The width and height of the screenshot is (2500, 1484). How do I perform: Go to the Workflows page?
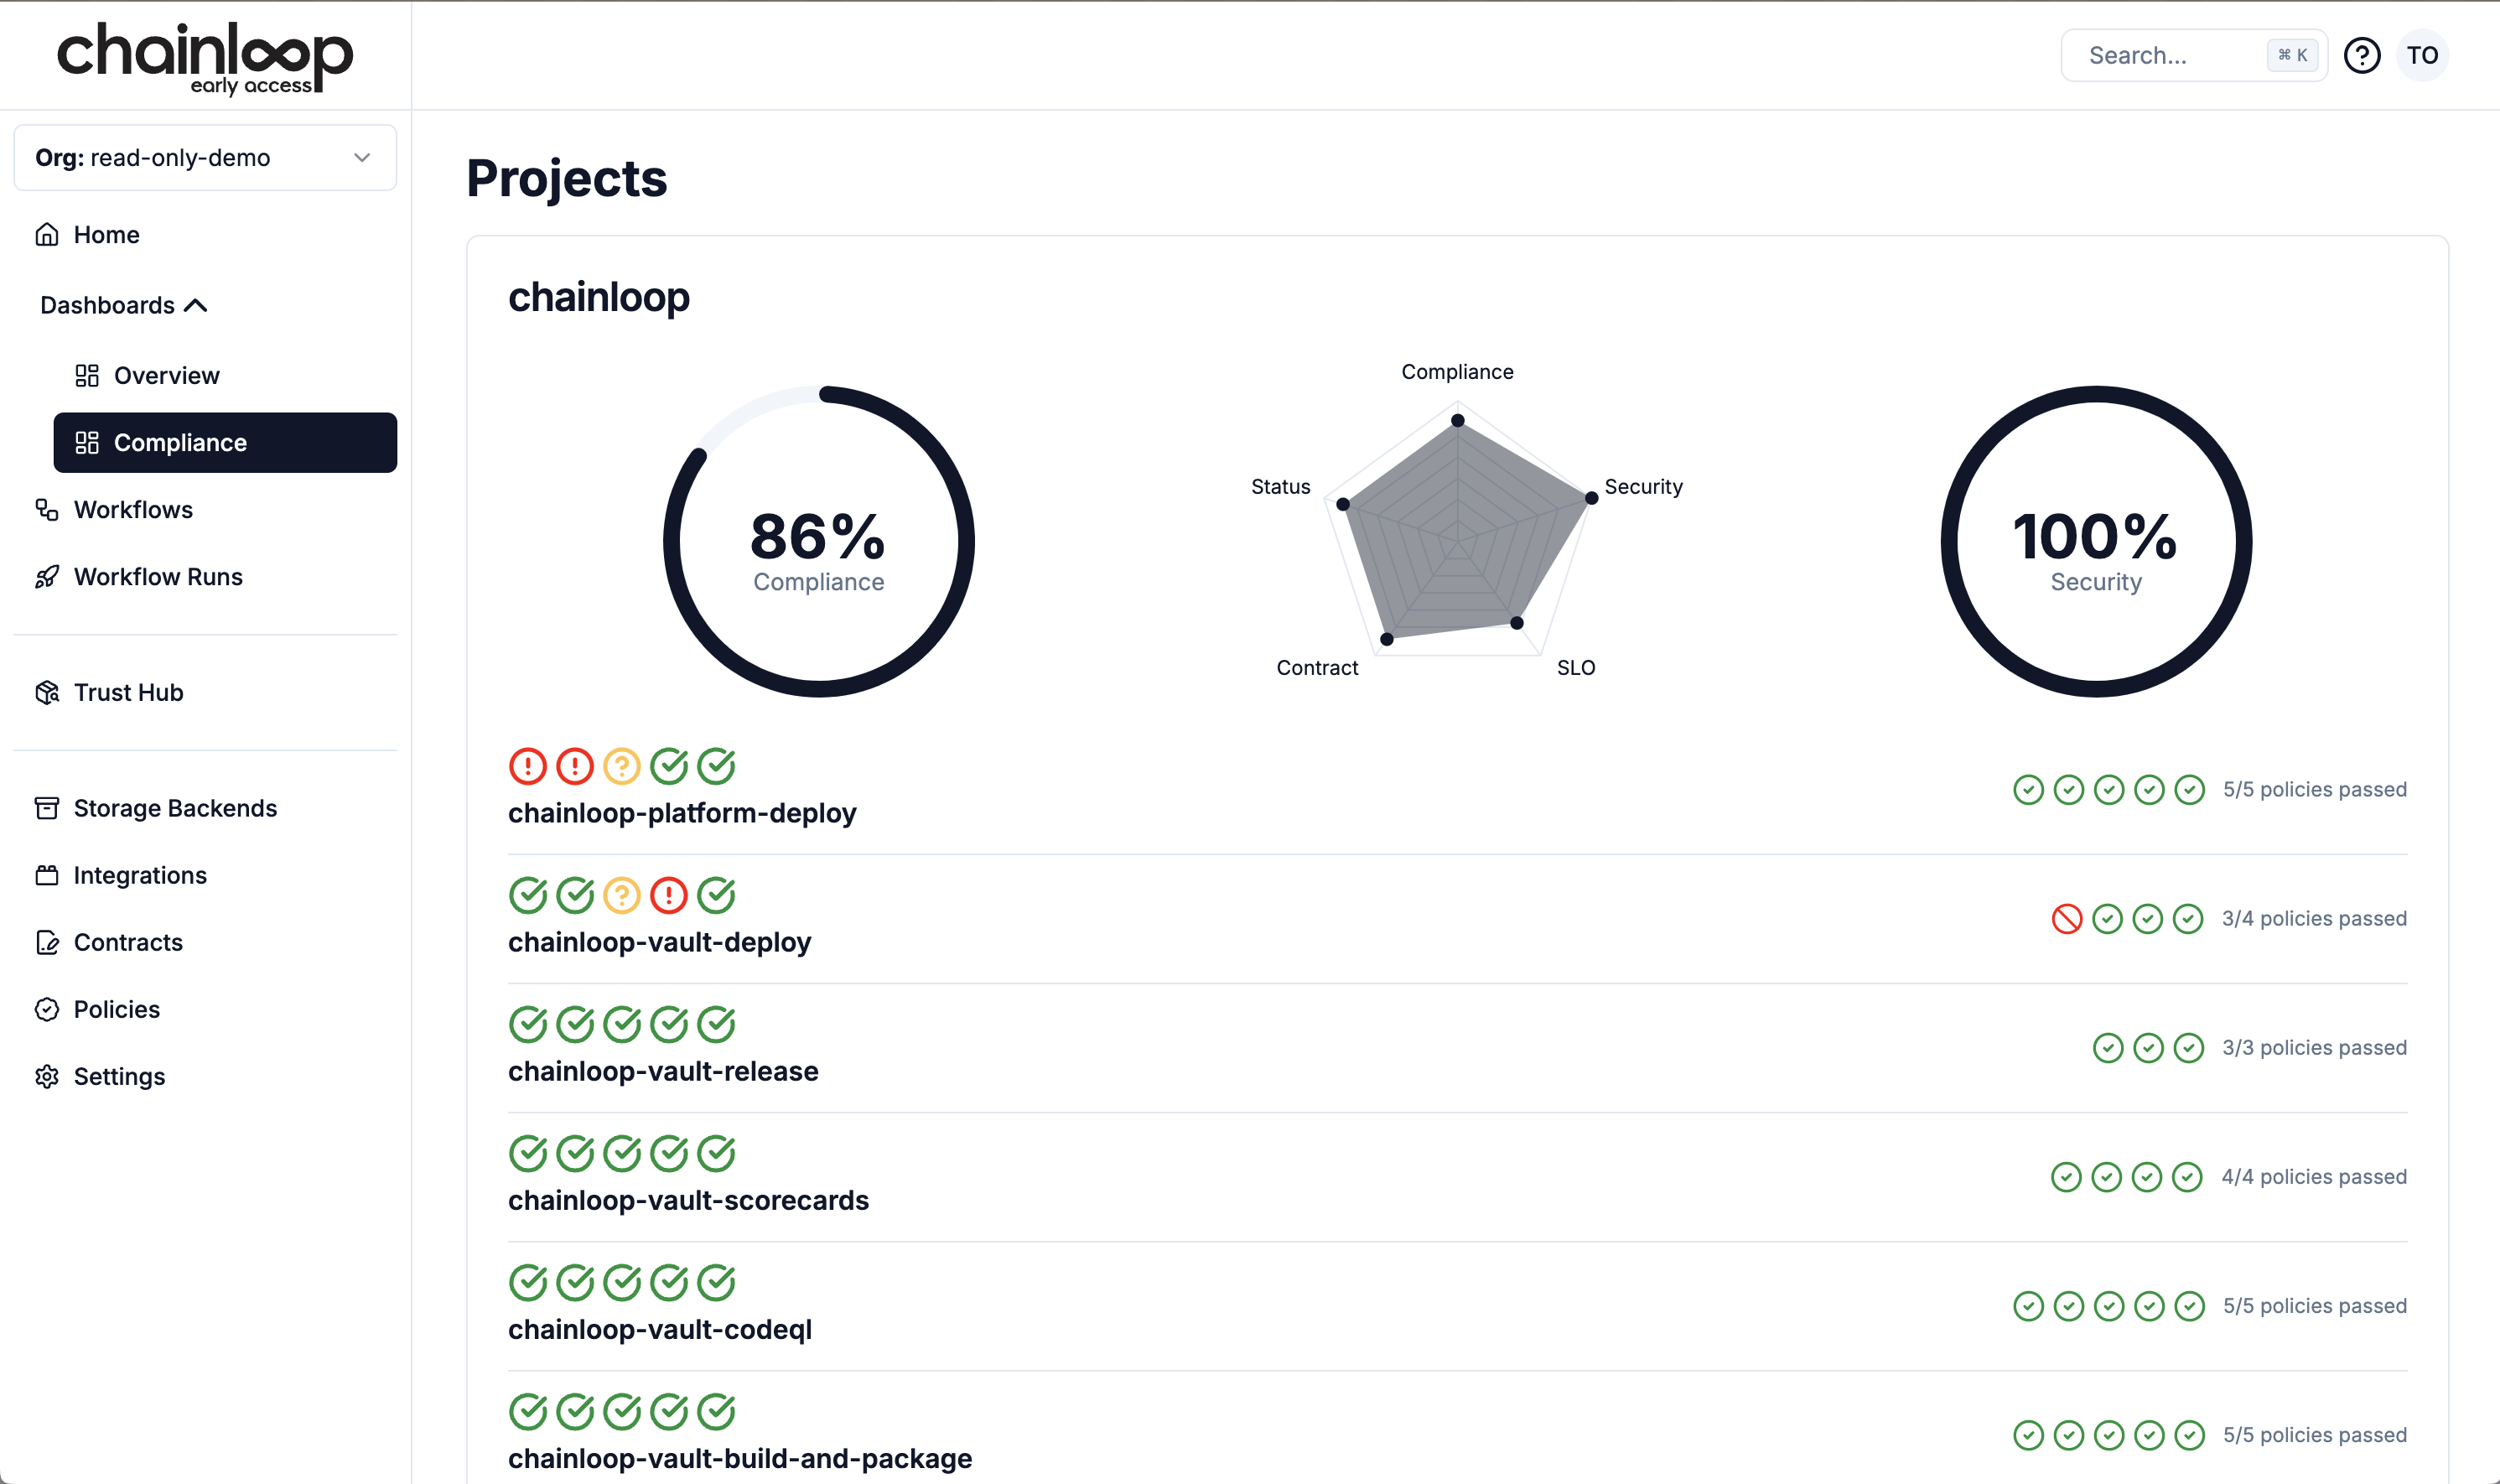(133, 510)
